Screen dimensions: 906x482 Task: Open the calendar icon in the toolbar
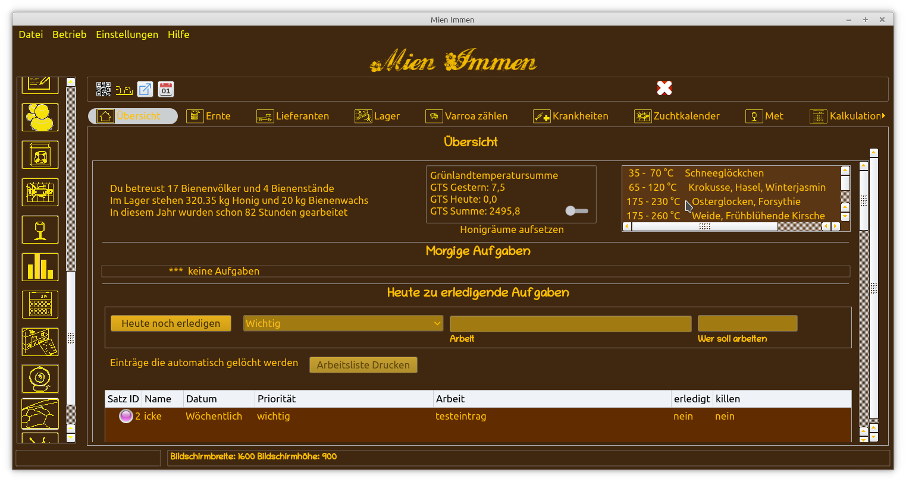(x=165, y=89)
